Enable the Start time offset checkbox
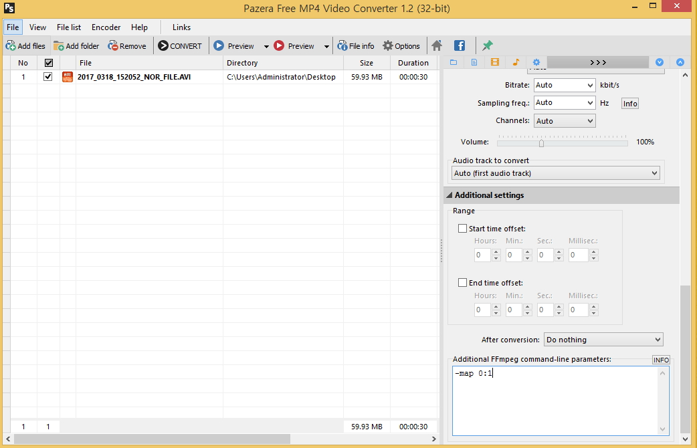This screenshot has width=697, height=448. (x=462, y=229)
